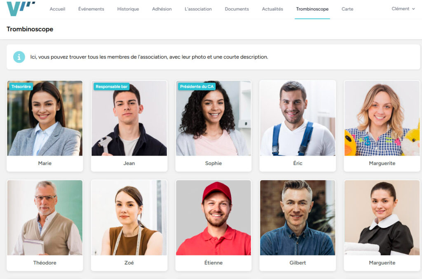Select Zoé's member photo
Screen dimensions: 422x279
coord(129,218)
